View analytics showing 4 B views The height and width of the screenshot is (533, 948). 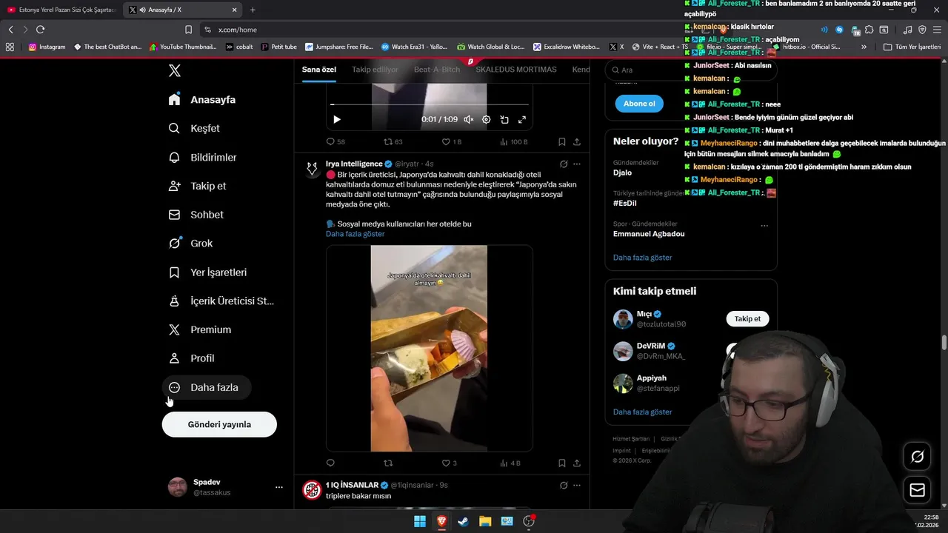coord(510,463)
